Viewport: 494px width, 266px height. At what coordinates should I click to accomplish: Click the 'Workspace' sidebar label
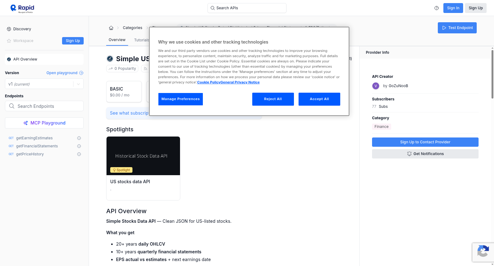pos(23,41)
